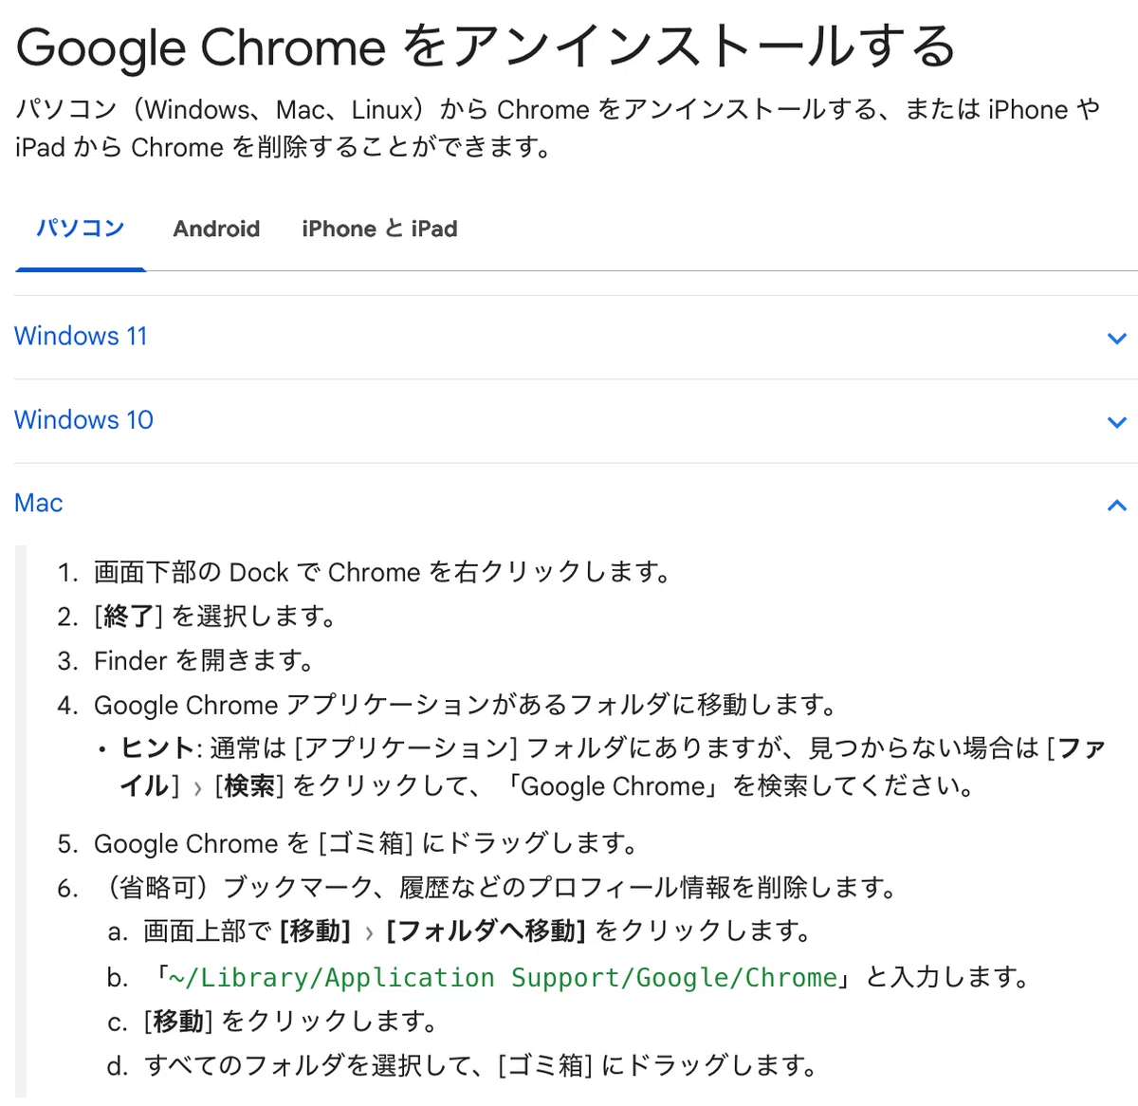Click the arrow between [移動] and [フォルダへ移動]
This screenshot has height=1106, width=1138.
click(x=369, y=933)
